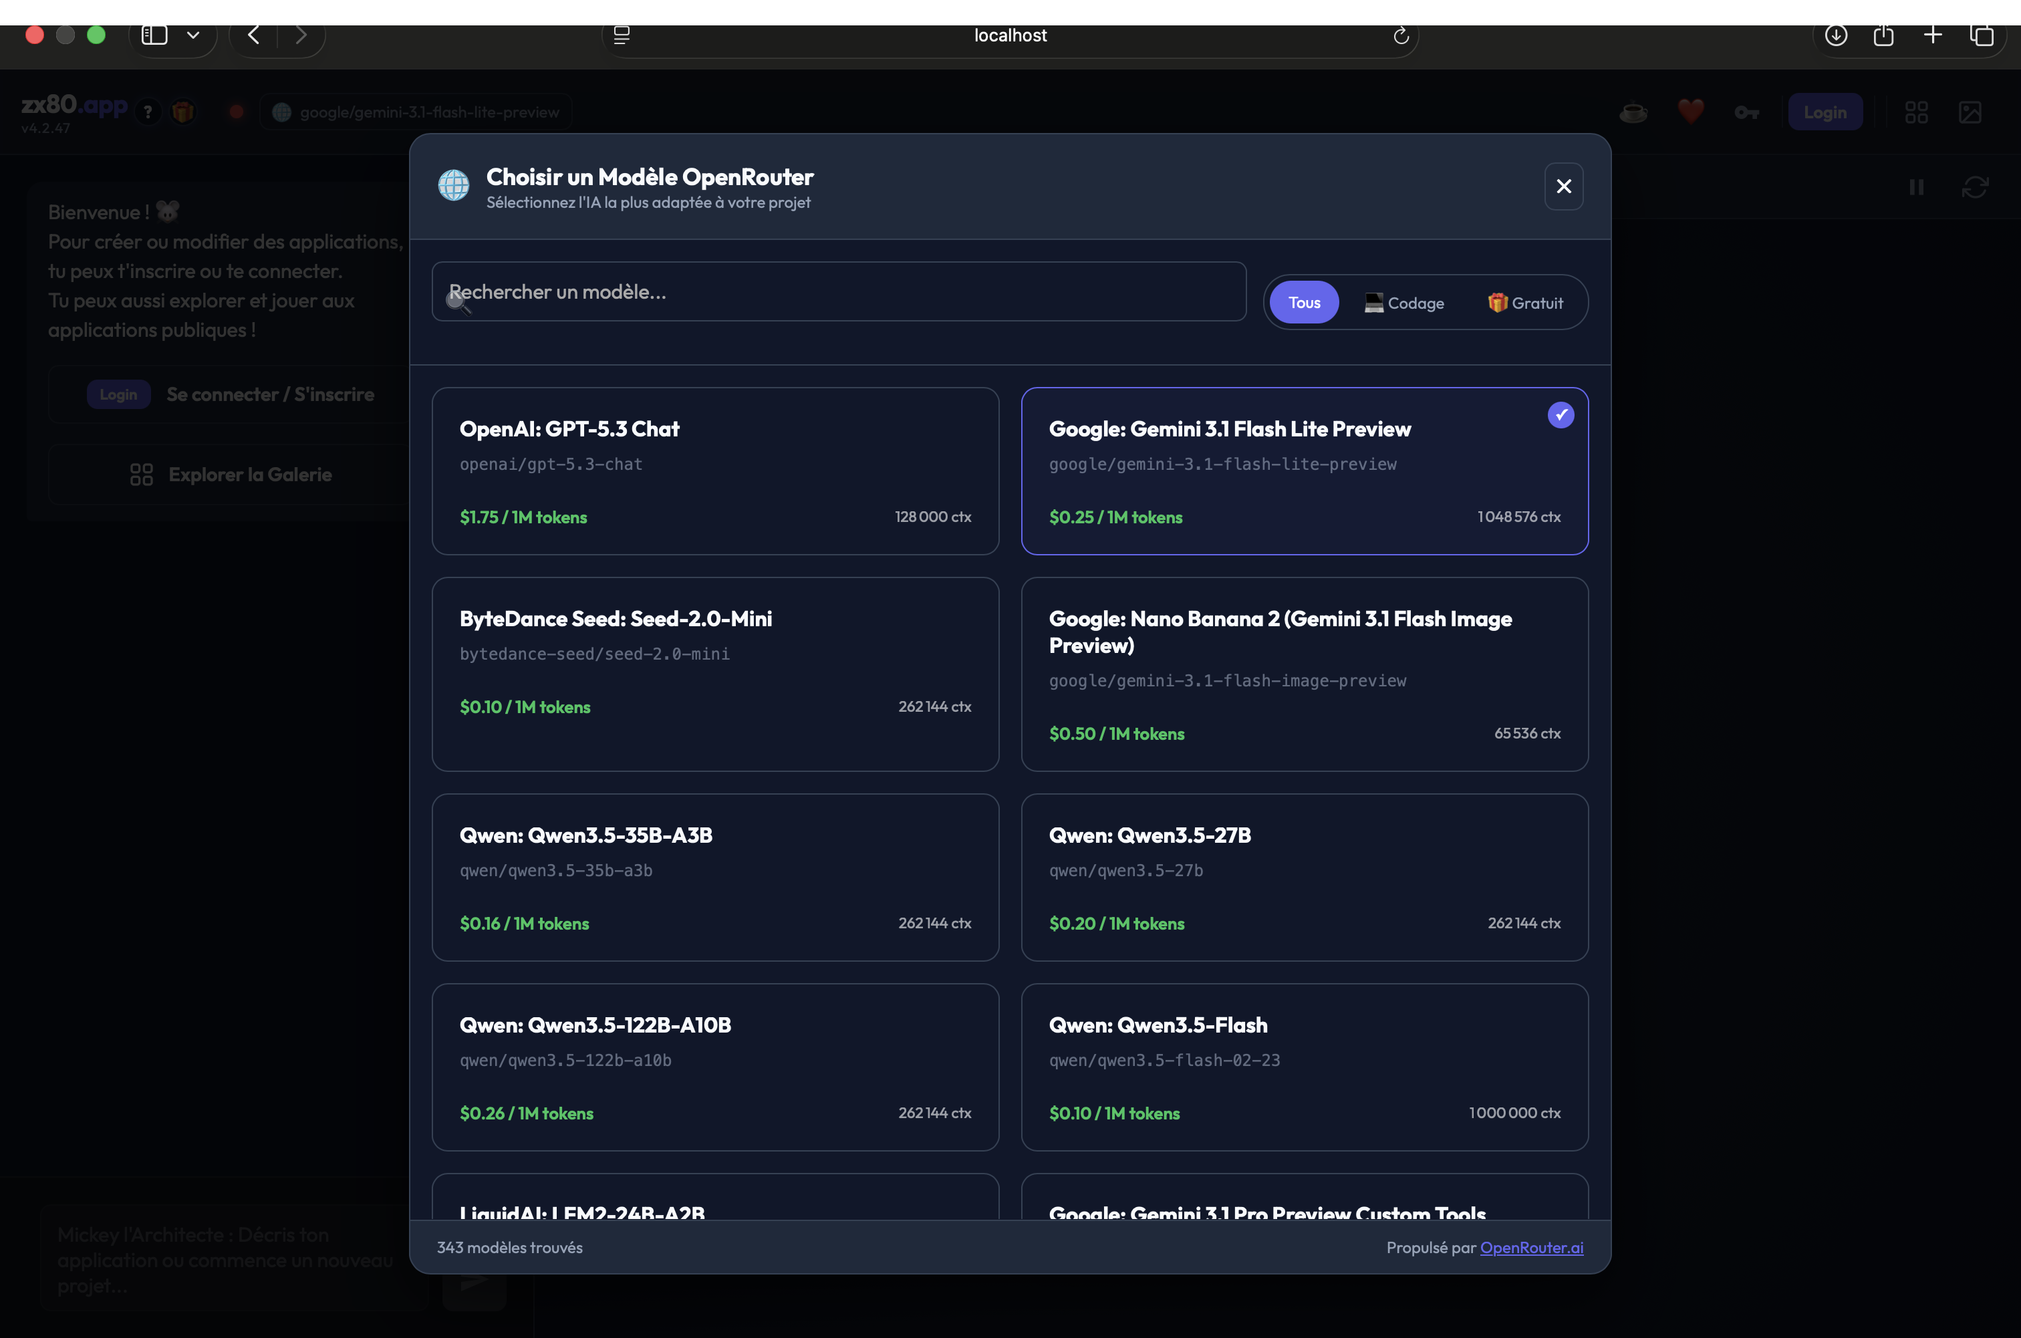Open the gallery grid icon in header
Image resolution: width=2021 pixels, height=1338 pixels.
(x=1916, y=112)
